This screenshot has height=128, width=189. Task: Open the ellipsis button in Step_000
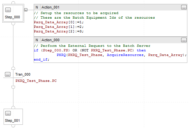pyautogui.click(x=8, y=10)
